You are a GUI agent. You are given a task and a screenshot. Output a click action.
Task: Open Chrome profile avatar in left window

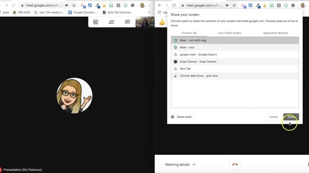tap(142, 5)
